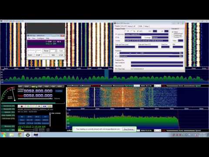Click the green play button in HDSDR
The height and width of the screenshot is (157, 209).
(28, 106)
